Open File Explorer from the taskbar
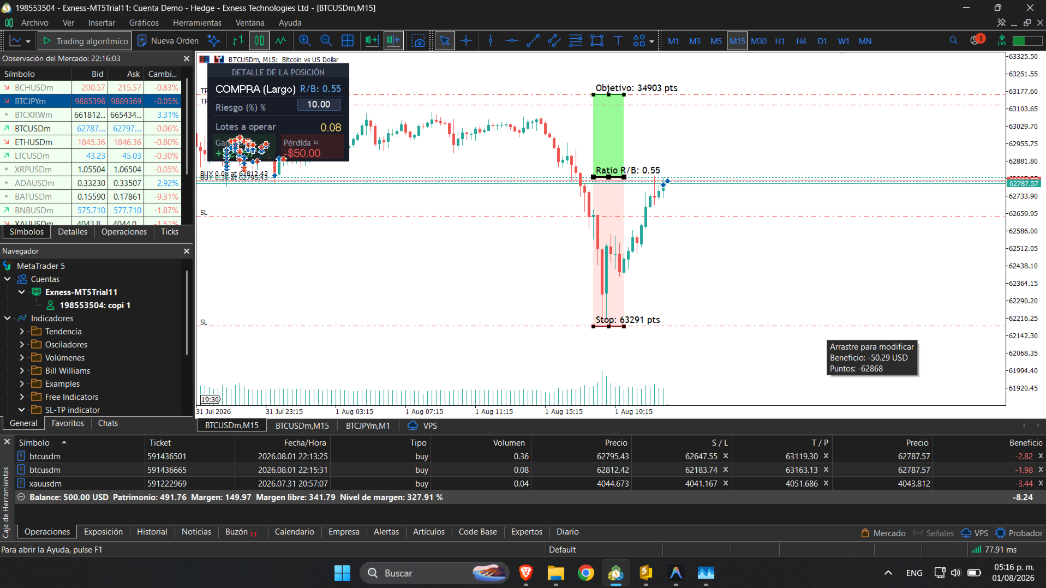 pos(556,573)
